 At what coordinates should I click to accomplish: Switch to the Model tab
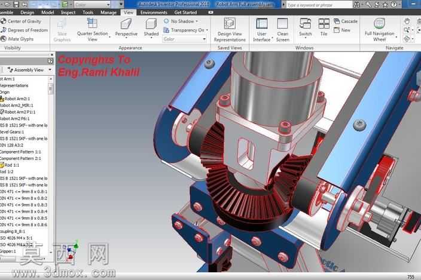pos(47,13)
